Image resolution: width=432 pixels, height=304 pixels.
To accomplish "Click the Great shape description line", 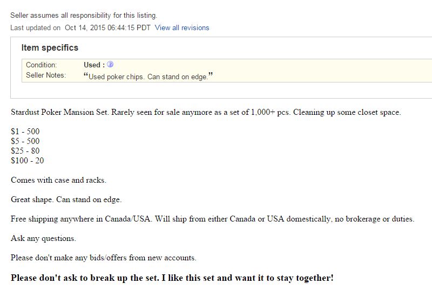I will [x=66, y=199].
